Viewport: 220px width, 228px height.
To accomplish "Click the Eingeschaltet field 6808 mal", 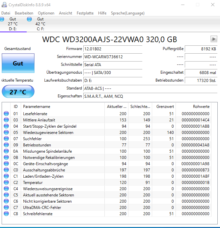I will (201, 73).
